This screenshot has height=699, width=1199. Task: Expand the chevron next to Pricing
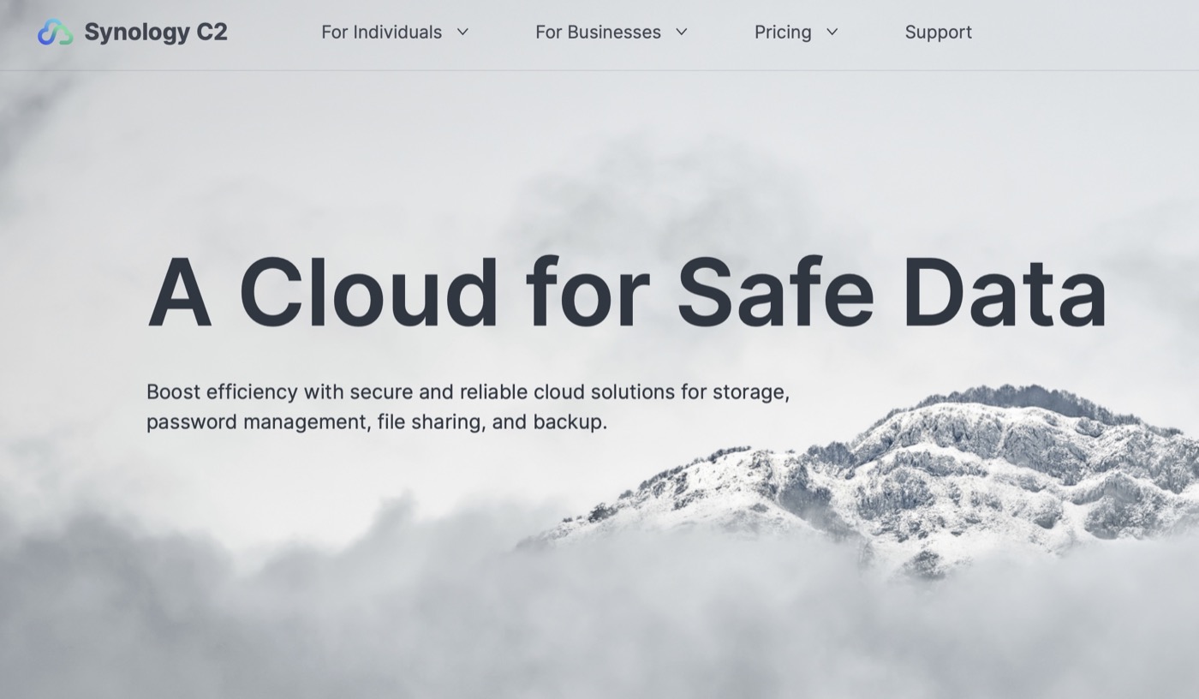click(832, 33)
